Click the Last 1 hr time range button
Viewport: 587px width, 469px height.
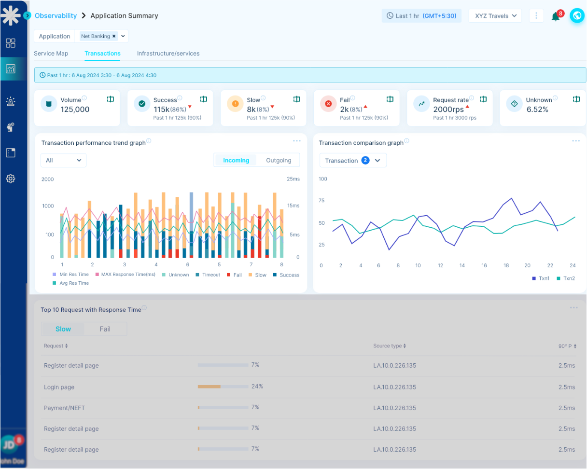[x=421, y=15]
